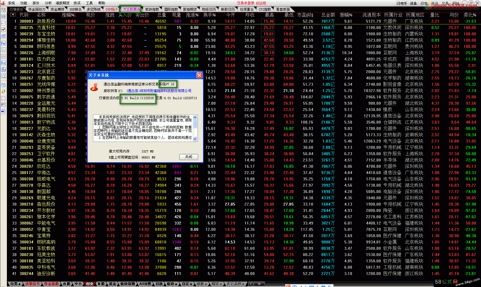Expand the 分类 bottom tab dropdown
The image size is (481, 287).
[x=15, y=284]
